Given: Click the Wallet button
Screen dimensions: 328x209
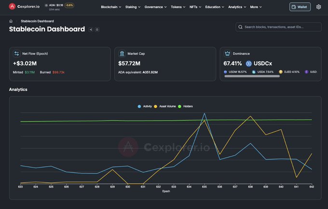Looking at the screenshot, I should coord(300,7).
